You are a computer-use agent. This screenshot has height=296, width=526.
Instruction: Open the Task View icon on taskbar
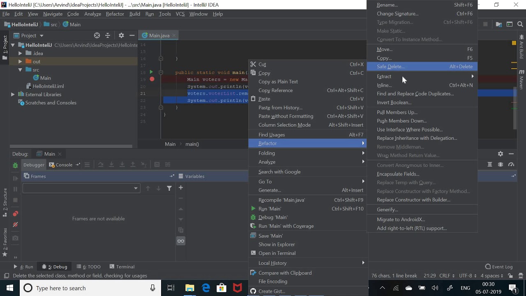(171, 288)
